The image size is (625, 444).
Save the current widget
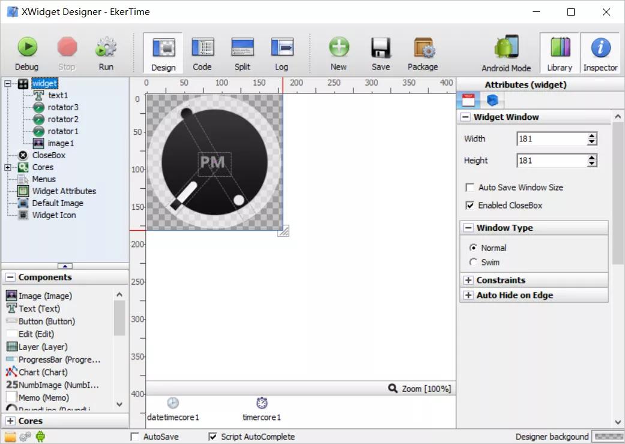pos(380,48)
